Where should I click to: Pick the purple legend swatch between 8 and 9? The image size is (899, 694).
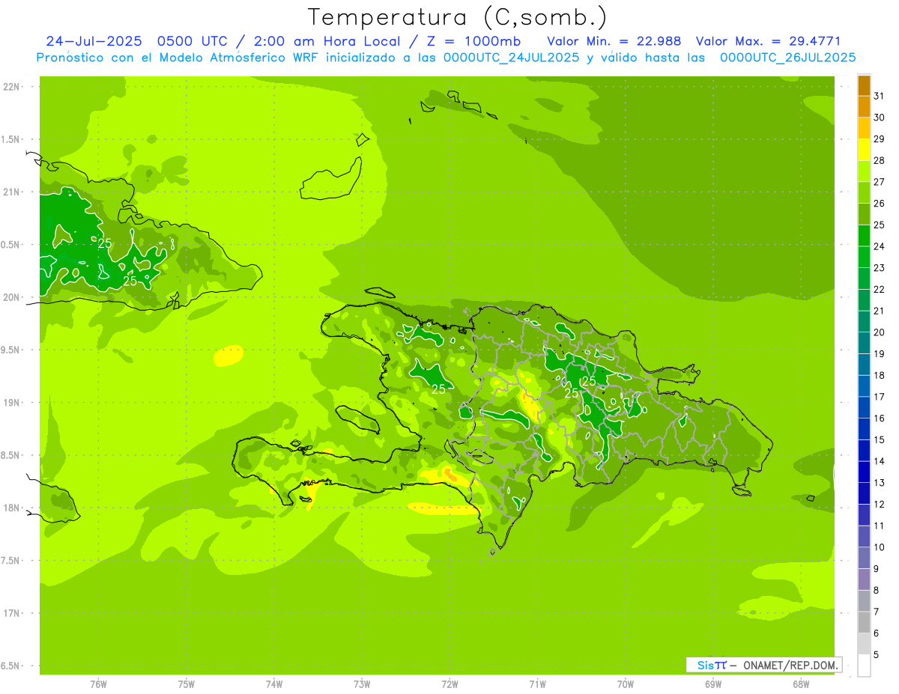click(864, 580)
